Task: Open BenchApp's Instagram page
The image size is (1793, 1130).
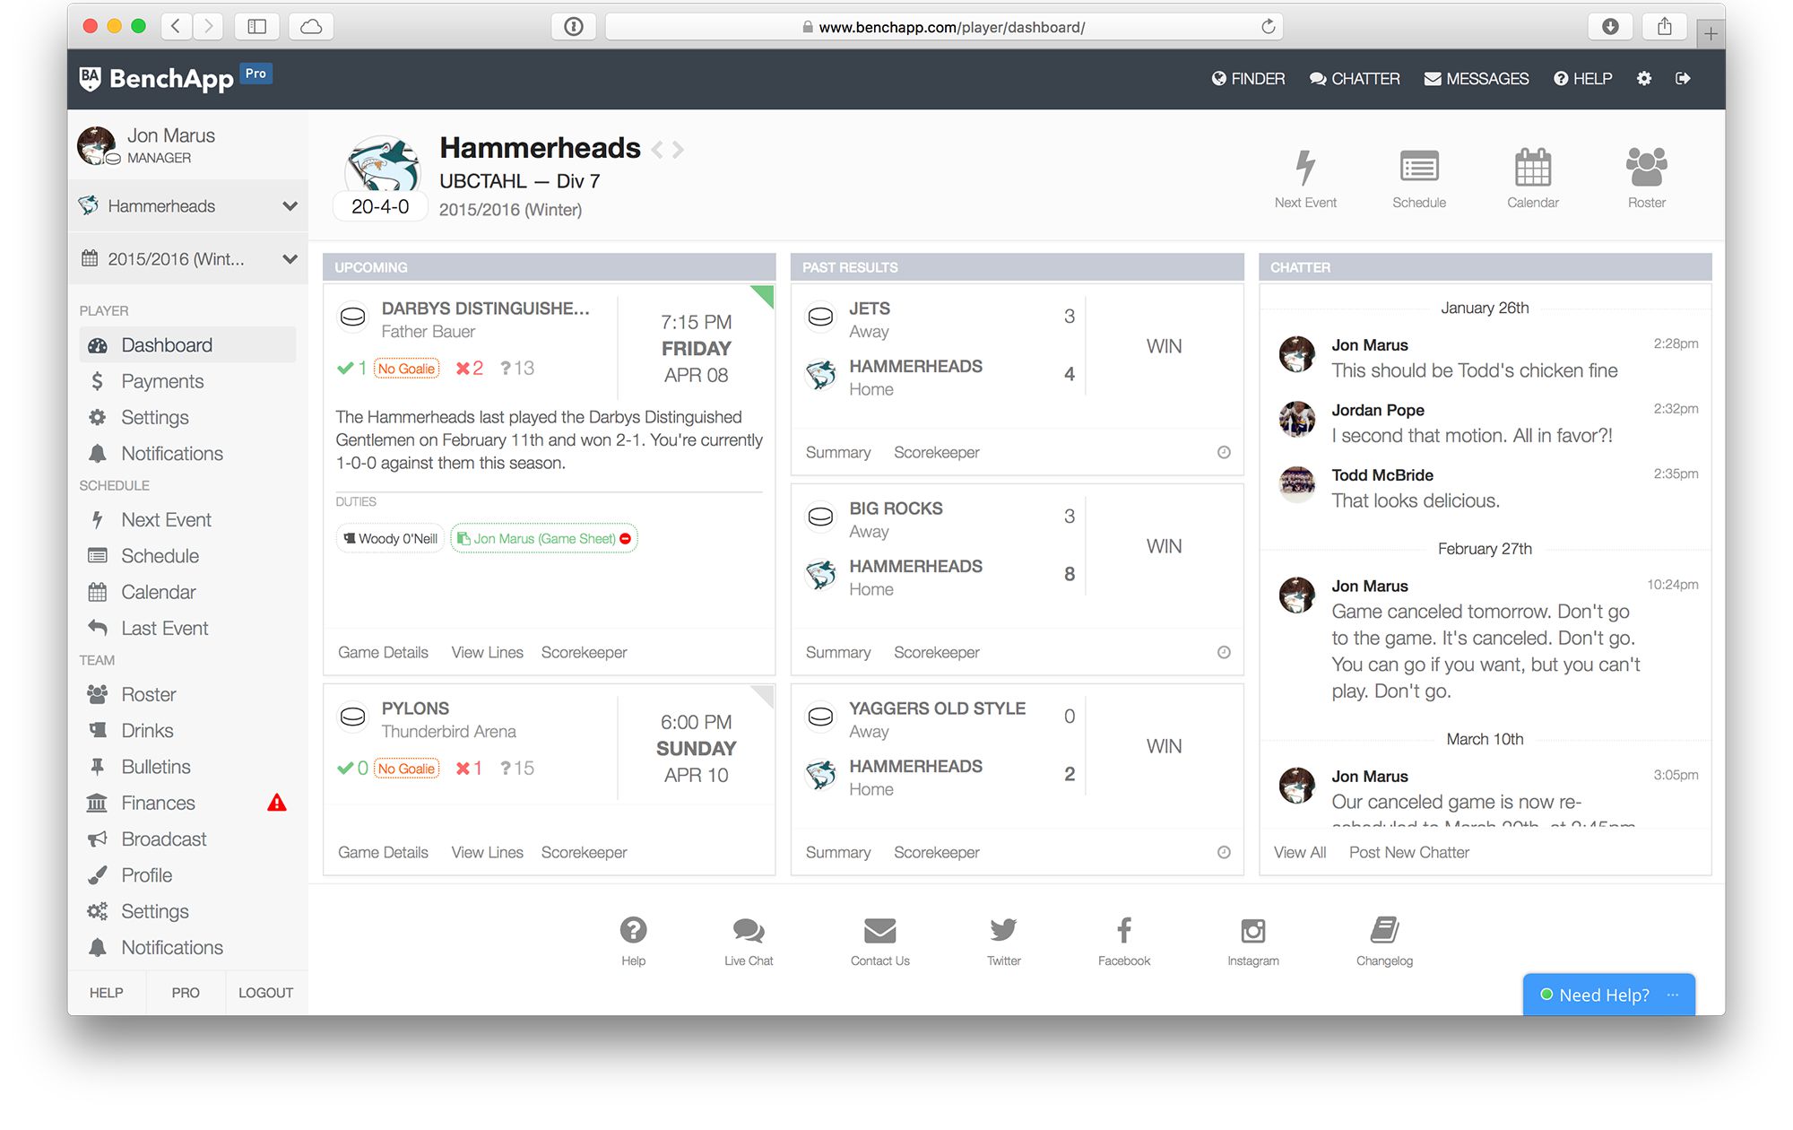Action: click(1252, 933)
